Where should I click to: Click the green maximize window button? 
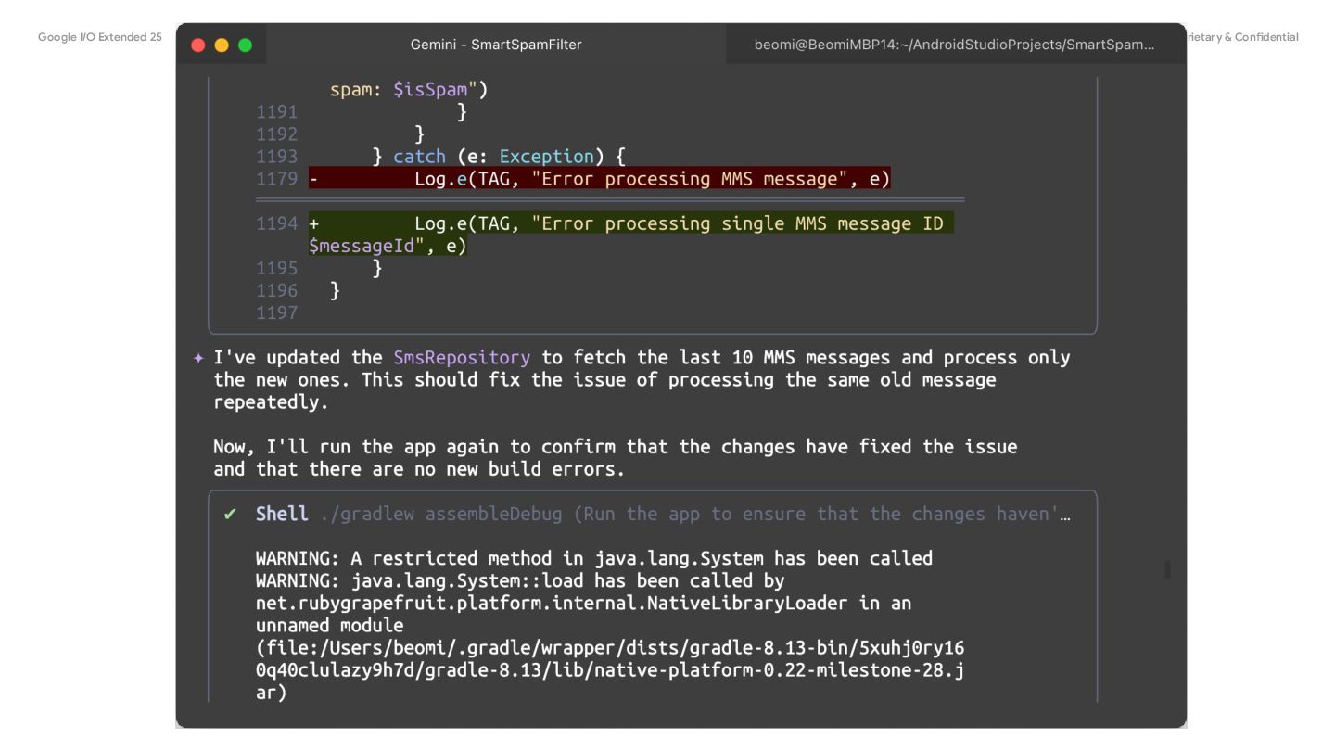[245, 45]
